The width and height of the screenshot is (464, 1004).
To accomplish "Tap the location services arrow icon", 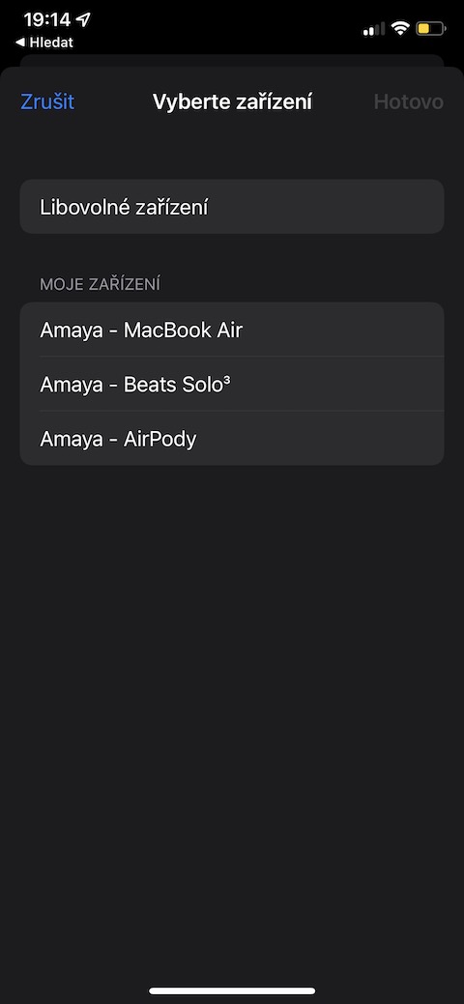I will [83, 19].
